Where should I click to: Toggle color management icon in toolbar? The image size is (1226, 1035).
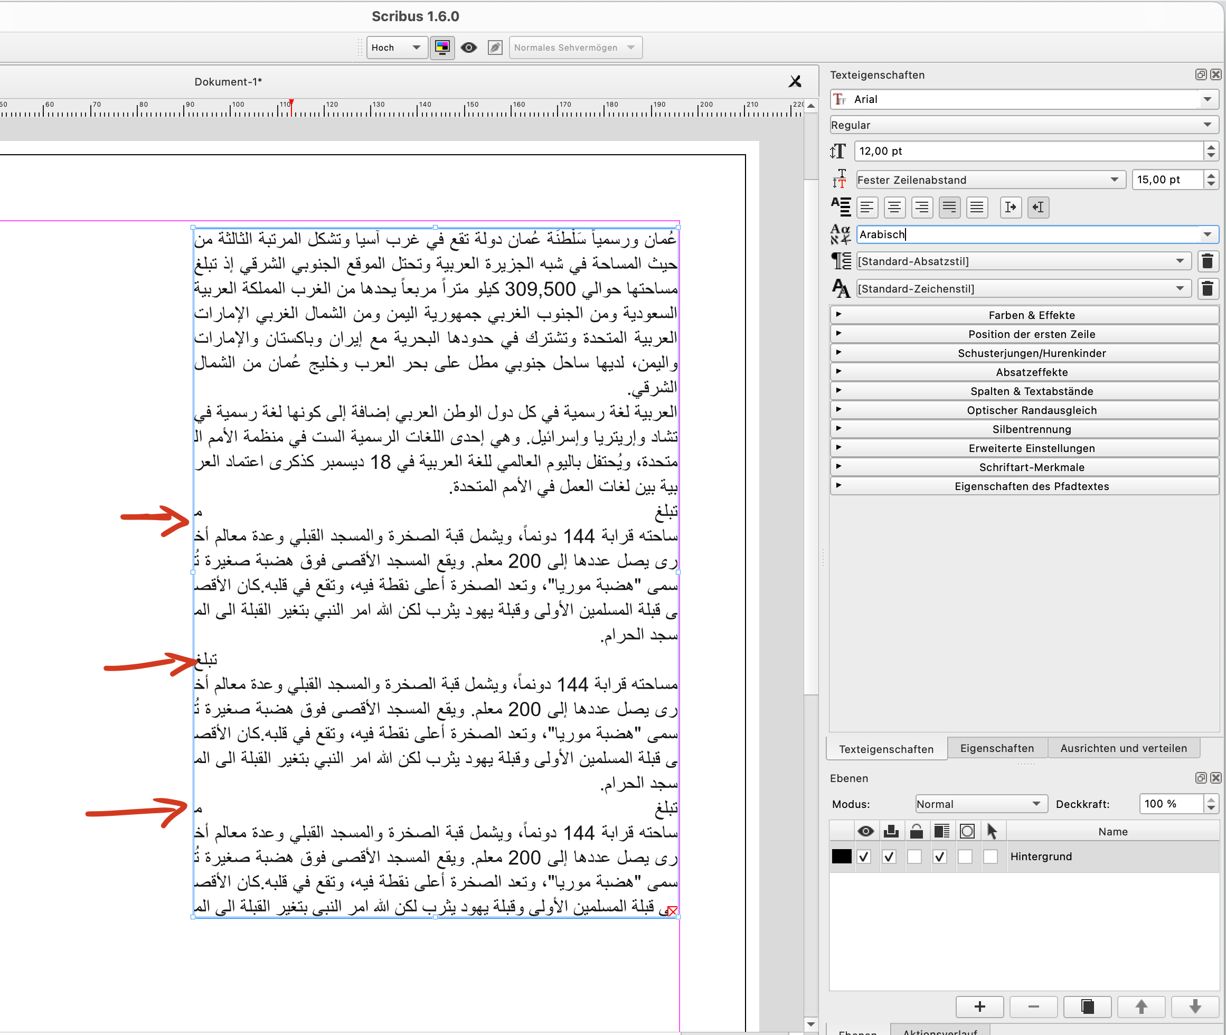442,48
